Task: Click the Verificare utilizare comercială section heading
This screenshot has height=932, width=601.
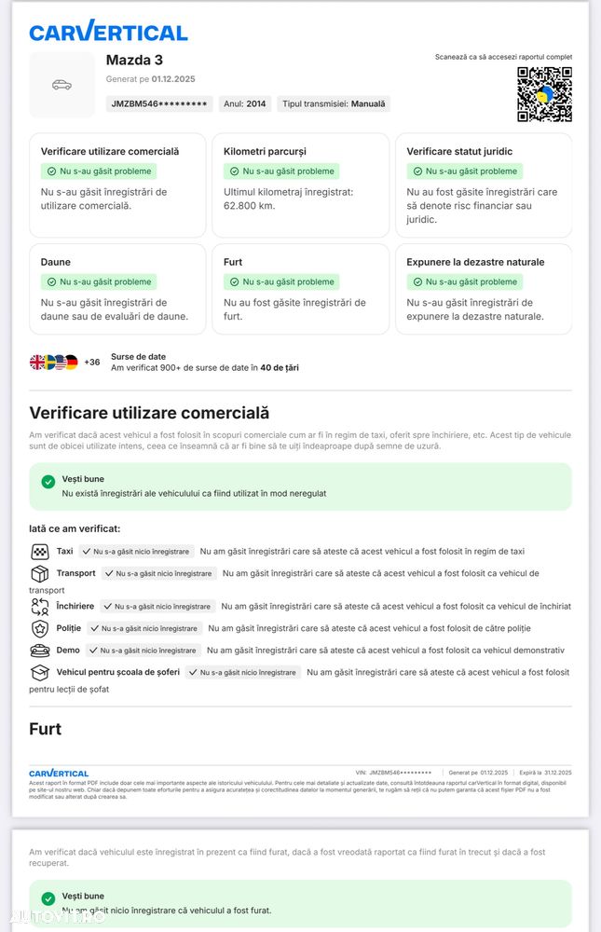Action: coord(149,412)
